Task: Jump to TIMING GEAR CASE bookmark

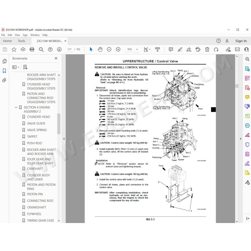Action: pyautogui.click(x=41, y=221)
